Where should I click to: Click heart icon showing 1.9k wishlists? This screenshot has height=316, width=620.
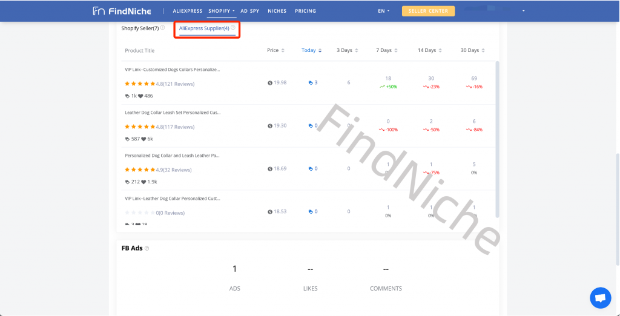tap(143, 182)
